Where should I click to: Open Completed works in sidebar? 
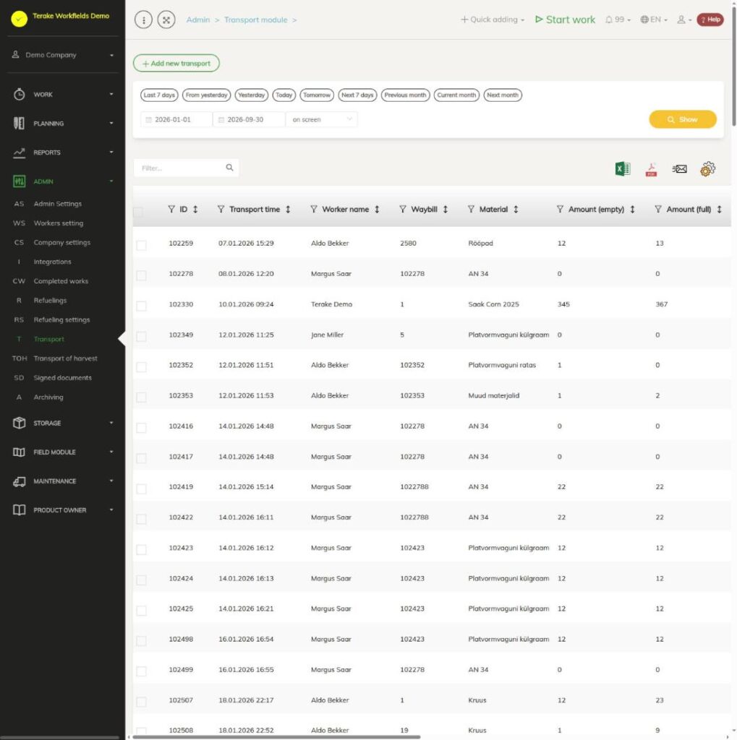(x=61, y=281)
